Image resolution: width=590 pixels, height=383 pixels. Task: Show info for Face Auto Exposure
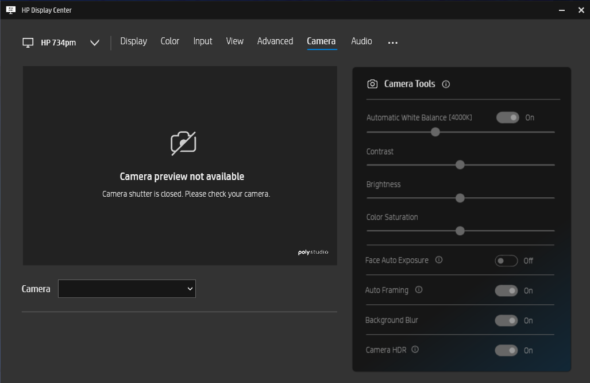click(x=439, y=260)
